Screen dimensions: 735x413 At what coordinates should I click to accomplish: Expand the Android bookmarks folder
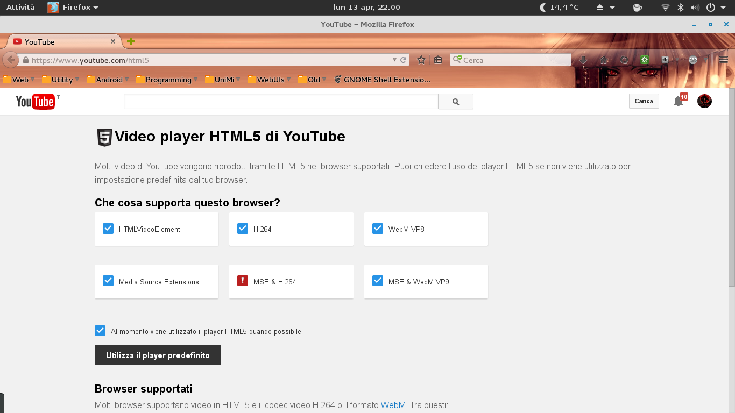108,80
